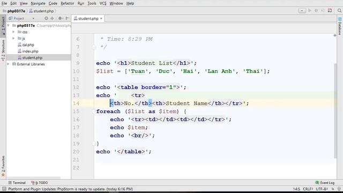Image resolution: width=343 pixels, height=193 pixels.
Task: Toggle the read-only lock icon
Action: 333,189
